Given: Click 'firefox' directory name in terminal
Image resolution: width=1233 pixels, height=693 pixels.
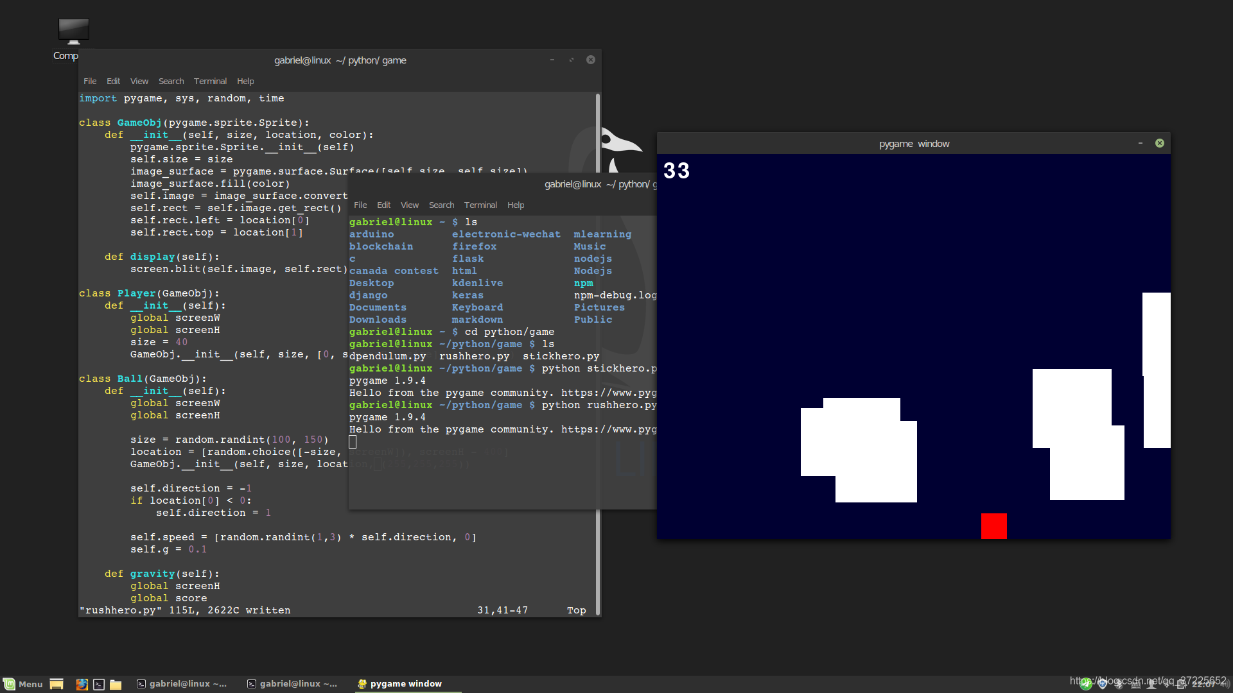Looking at the screenshot, I should tap(475, 246).
